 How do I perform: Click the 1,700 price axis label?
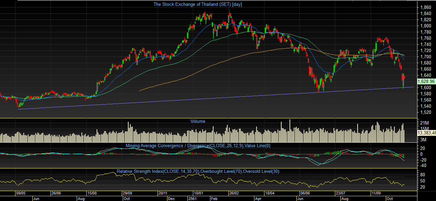coord(426,57)
